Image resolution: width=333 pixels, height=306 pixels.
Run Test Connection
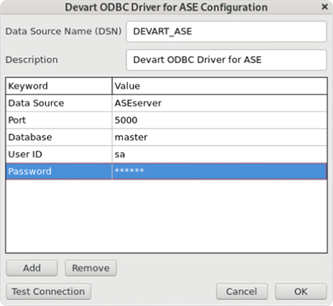pos(49,292)
